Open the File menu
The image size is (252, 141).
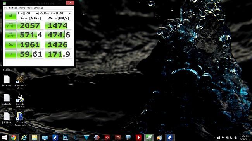[6, 8]
